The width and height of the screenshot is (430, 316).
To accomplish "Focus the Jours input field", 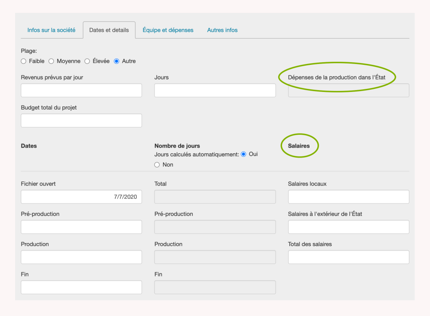I will tap(215, 91).
